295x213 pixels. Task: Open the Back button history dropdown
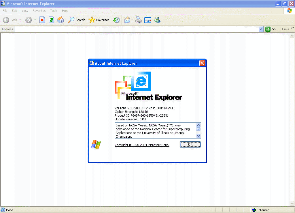pos(20,20)
